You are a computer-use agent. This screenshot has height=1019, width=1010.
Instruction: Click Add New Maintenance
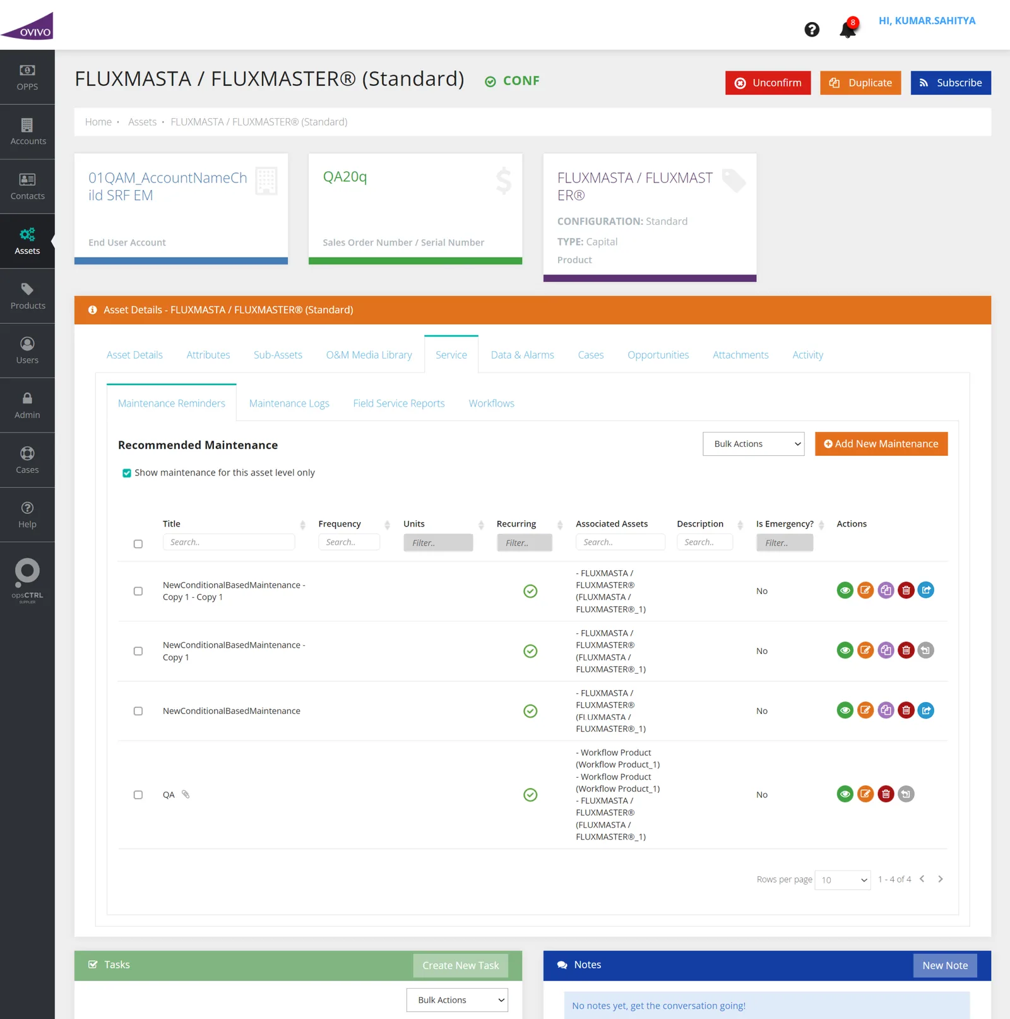point(881,444)
